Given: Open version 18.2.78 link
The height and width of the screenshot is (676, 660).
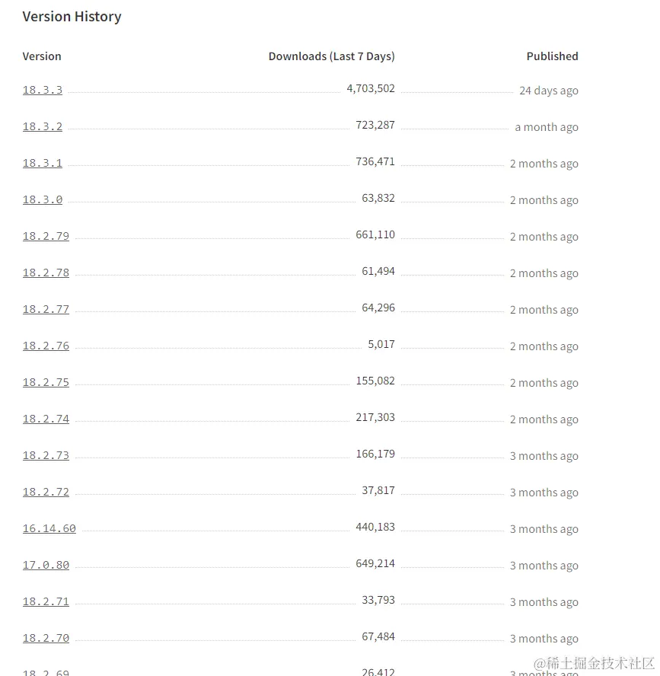Looking at the screenshot, I should [46, 273].
